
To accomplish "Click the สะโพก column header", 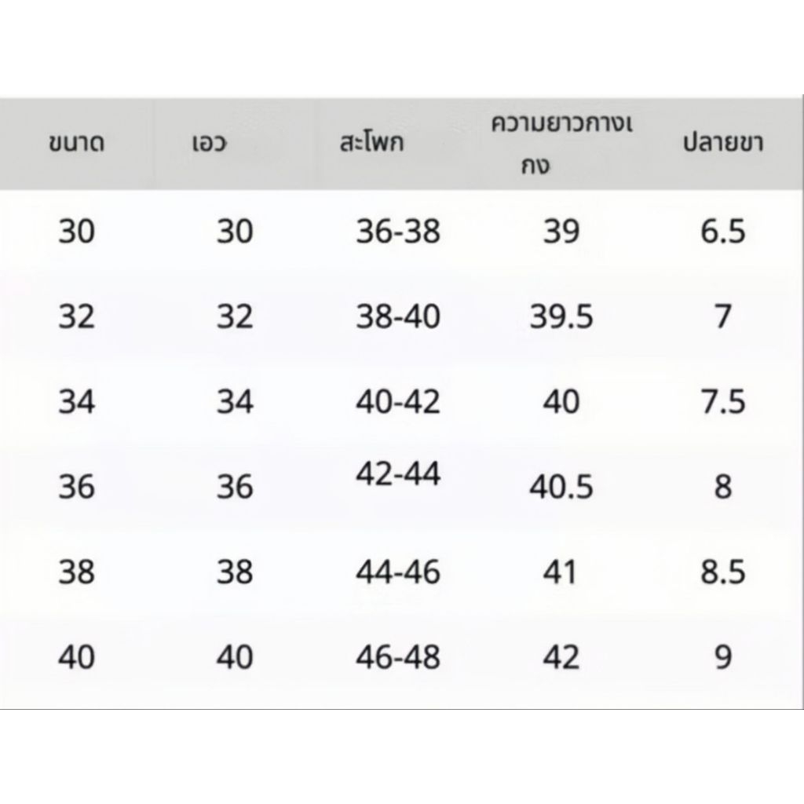I will (371, 142).
